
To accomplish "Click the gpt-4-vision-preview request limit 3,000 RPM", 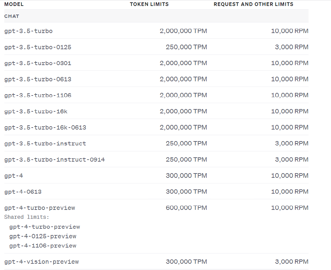I will 292,261.
